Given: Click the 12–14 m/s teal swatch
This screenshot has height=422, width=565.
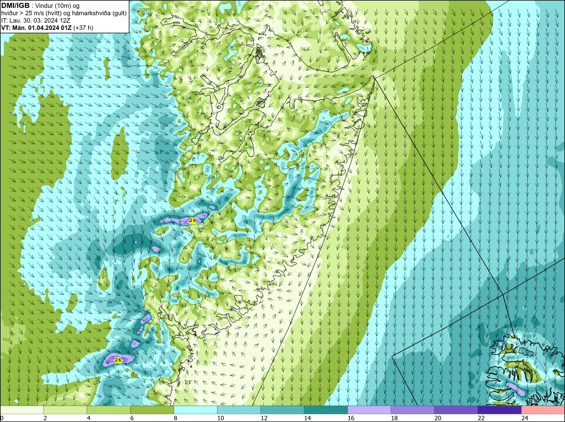Looking at the screenshot, I should 282,410.
